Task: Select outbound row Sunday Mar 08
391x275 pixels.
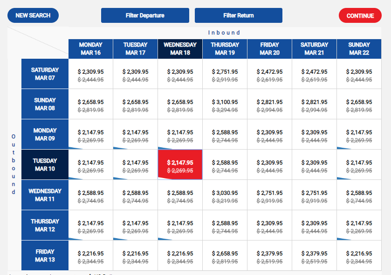Action: point(45,104)
